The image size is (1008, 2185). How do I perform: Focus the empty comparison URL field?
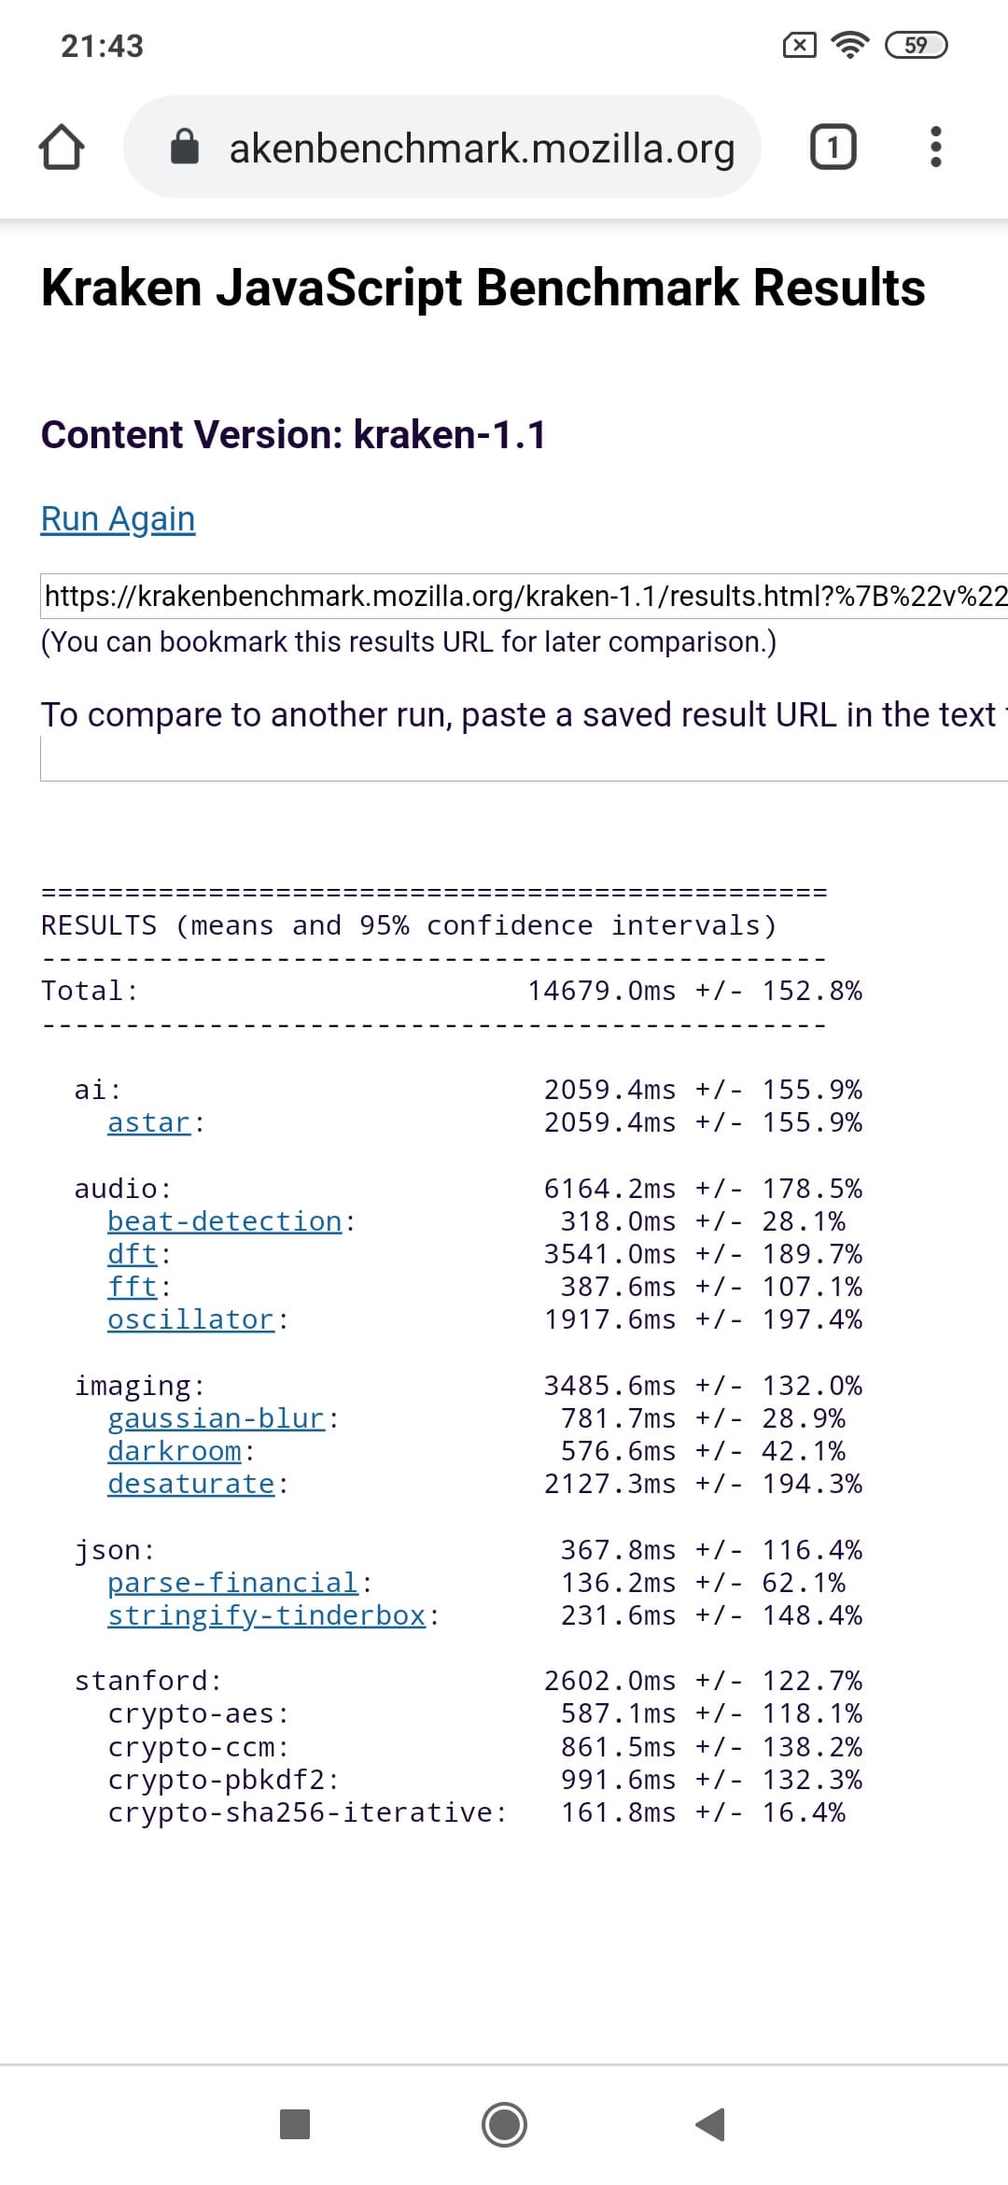[x=525, y=757]
